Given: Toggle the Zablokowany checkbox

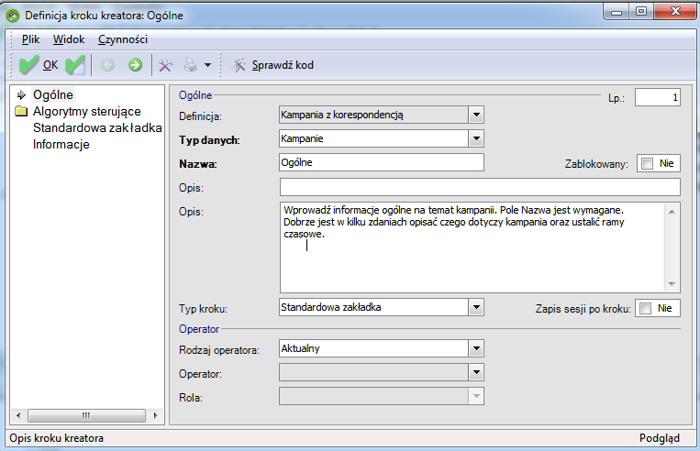Looking at the screenshot, I should point(647,164).
